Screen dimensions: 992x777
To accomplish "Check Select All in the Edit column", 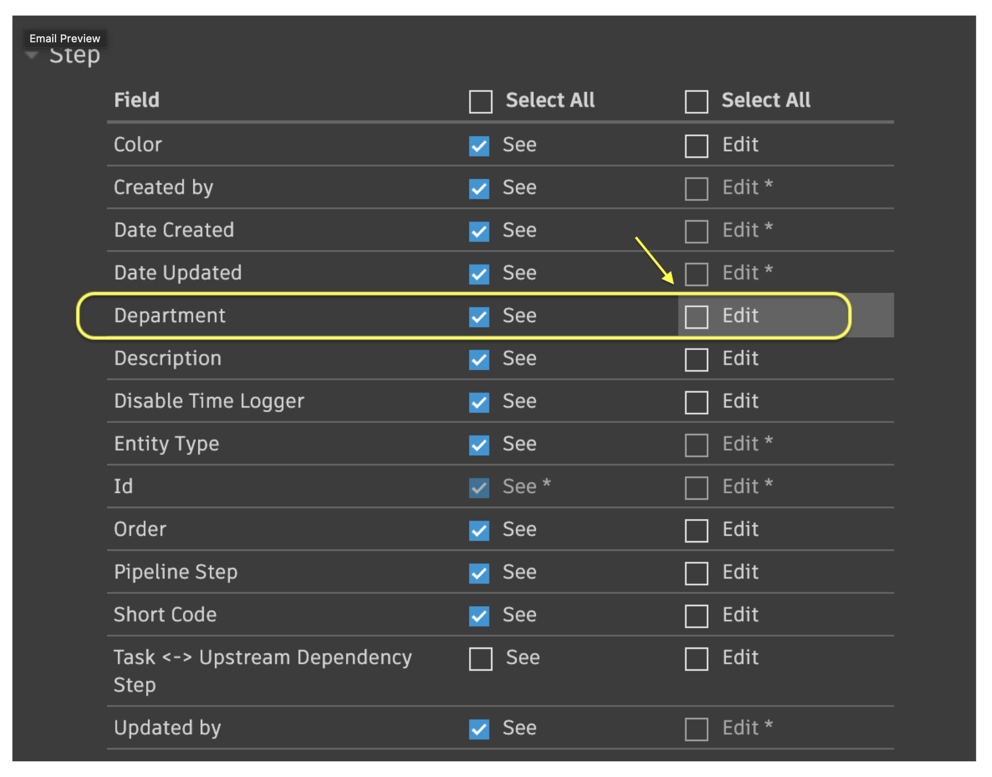I will pyautogui.click(x=696, y=101).
